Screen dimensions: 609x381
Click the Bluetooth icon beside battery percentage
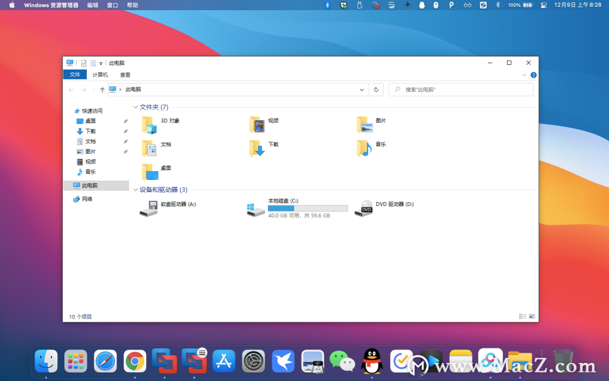click(x=498, y=5)
